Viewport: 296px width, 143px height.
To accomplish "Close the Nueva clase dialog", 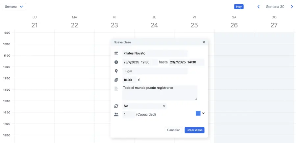I will point(204,42).
